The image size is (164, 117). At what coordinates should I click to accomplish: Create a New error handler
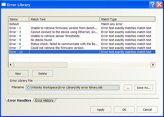[x=18, y=73]
